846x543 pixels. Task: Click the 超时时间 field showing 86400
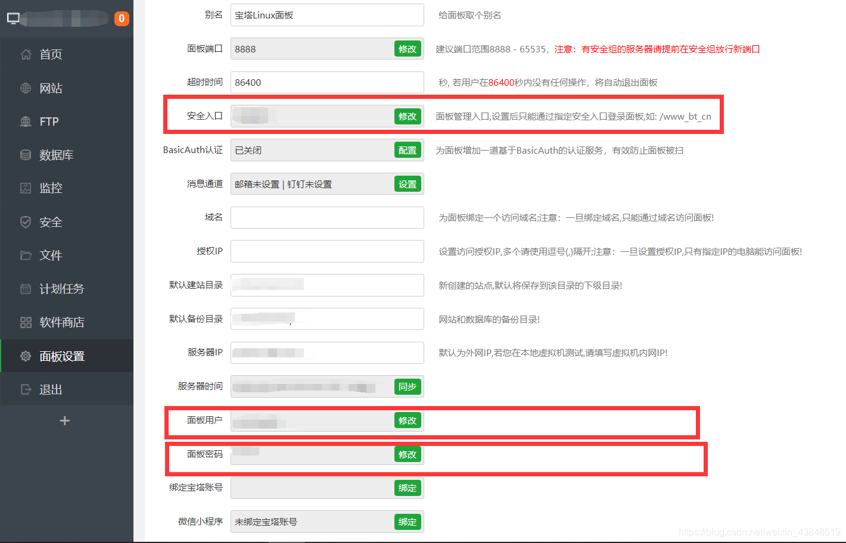327,82
